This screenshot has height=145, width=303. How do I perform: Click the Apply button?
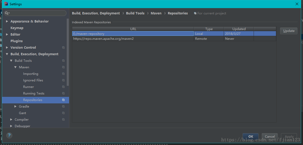(x=289, y=136)
